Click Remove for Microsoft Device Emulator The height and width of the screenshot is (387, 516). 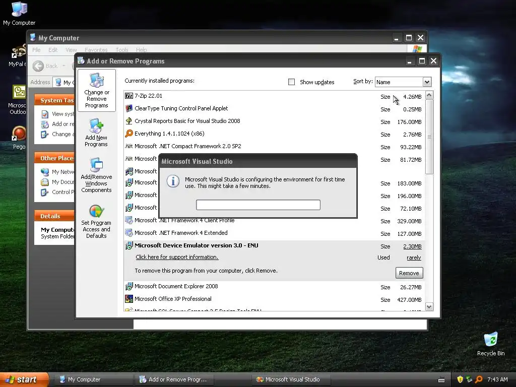(409, 273)
